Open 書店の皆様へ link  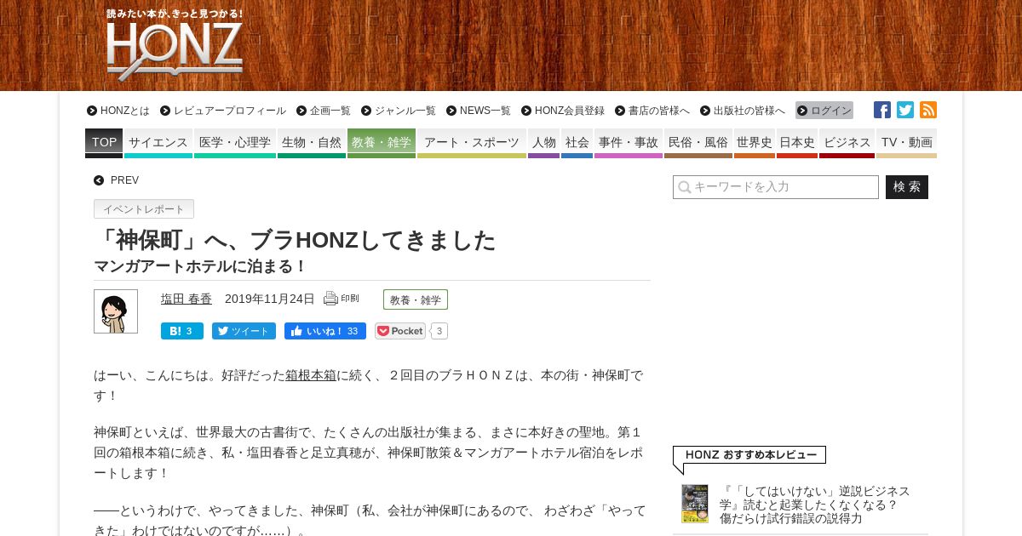point(652,111)
